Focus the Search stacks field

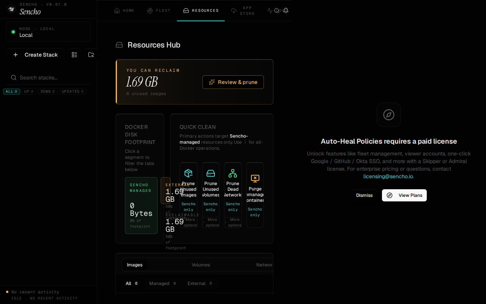click(x=48, y=78)
